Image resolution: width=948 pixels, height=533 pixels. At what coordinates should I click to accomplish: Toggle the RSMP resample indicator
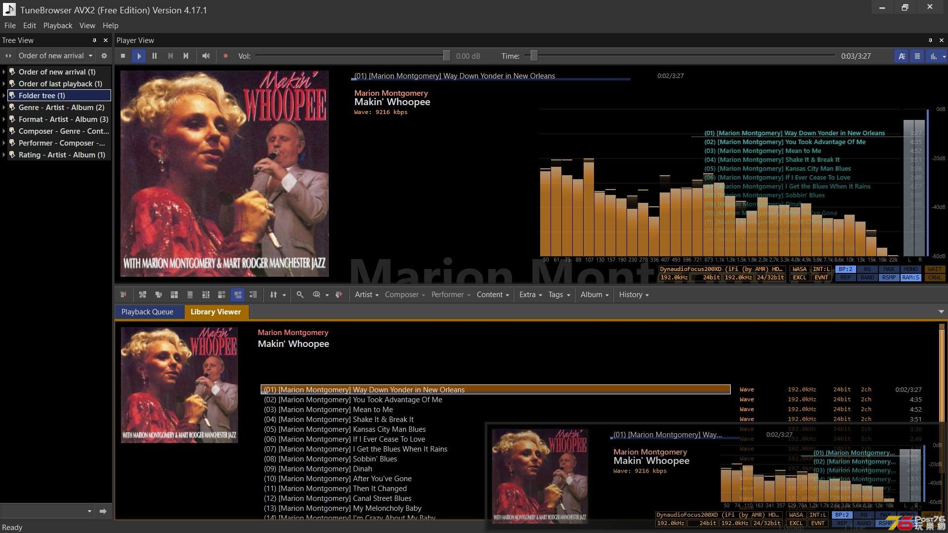coord(889,277)
